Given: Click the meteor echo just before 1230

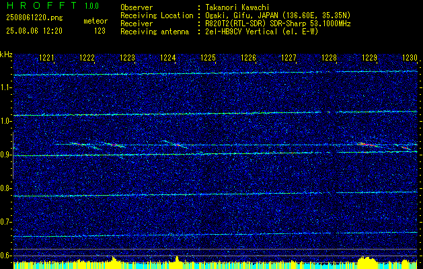Looking at the screenshot, I should 406,147.
